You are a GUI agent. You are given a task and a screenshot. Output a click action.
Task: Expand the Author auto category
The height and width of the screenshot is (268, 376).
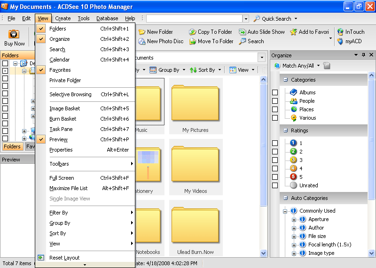click(294, 228)
